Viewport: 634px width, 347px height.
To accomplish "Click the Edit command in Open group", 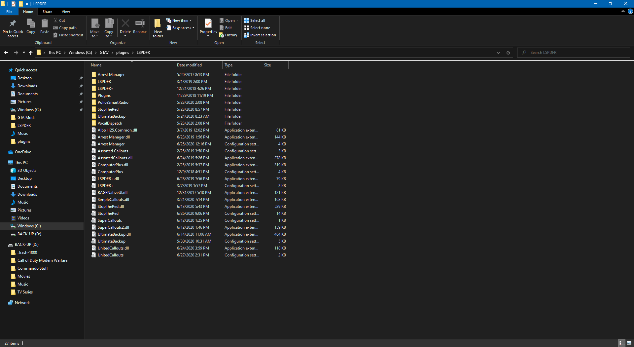I will 226,28.
